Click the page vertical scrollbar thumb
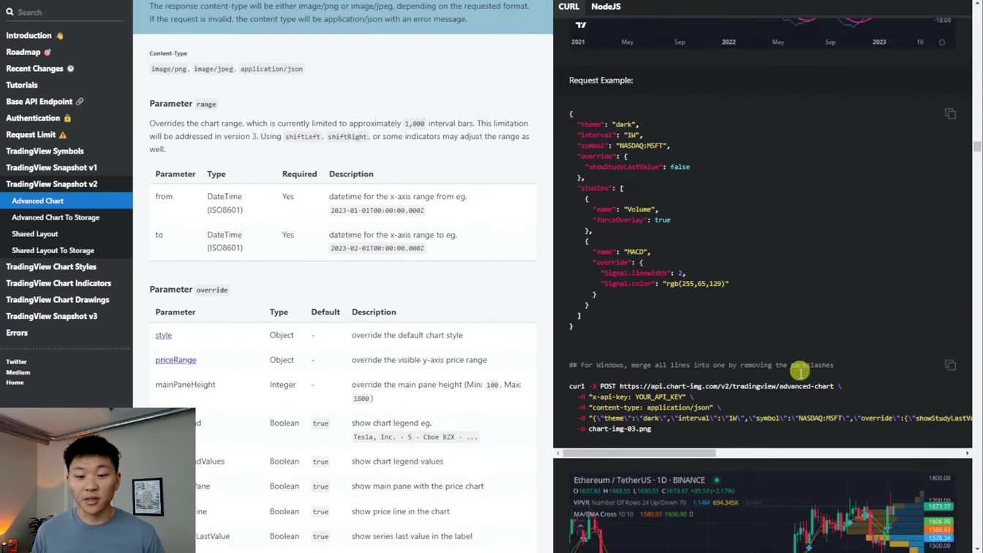Image resolution: width=983 pixels, height=553 pixels. 977,146
